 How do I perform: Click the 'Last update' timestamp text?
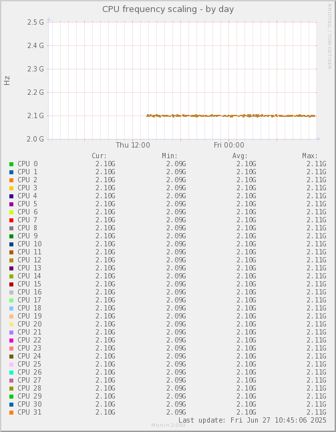click(x=253, y=420)
